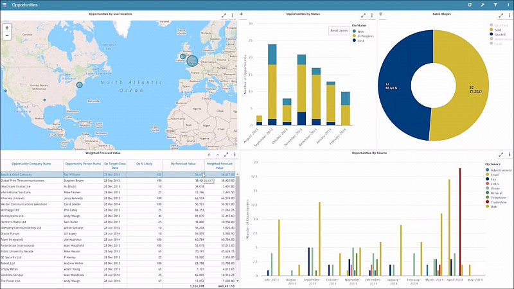Toggle the Tradeshow series in Op Source legend
The width and height of the screenshot is (514, 289).
tap(496, 202)
